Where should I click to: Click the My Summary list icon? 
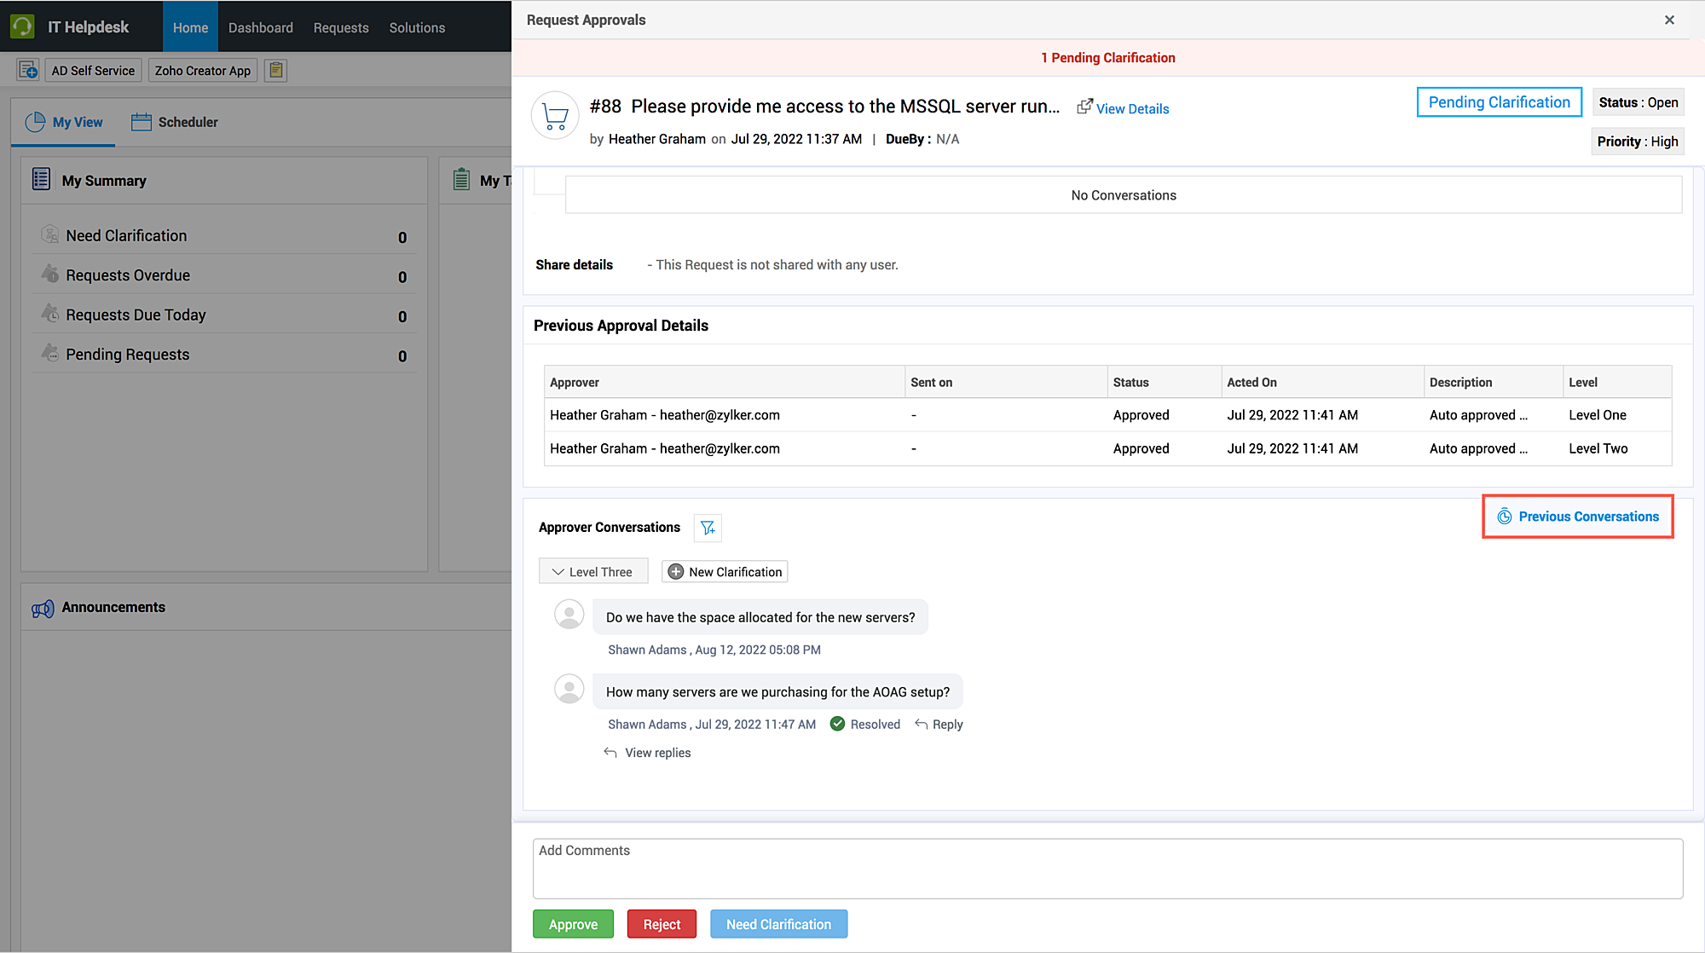(x=41, y=180)
